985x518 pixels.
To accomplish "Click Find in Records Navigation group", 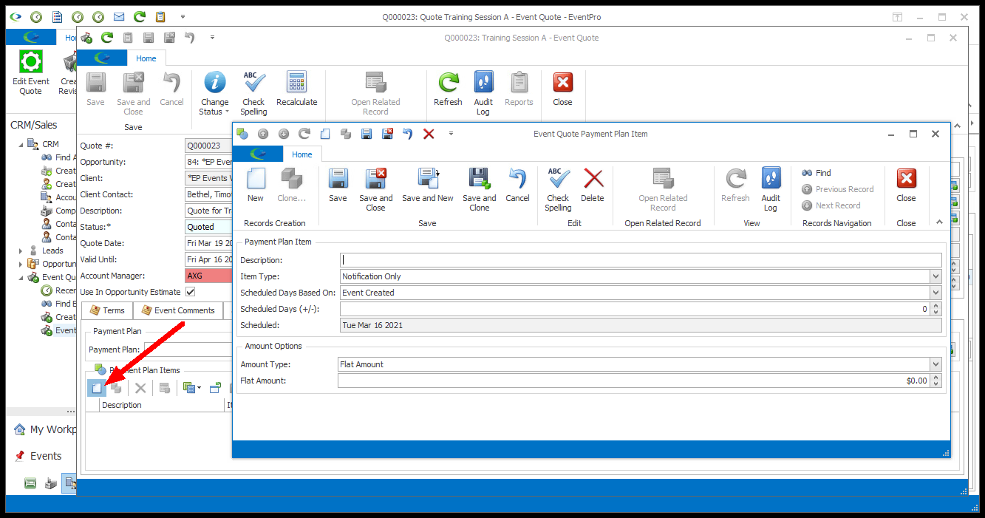I will (817, 173).
